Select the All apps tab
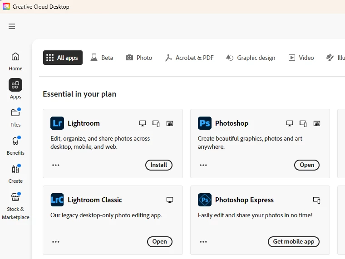Viewport: 345px width, 259px height. 63,58
